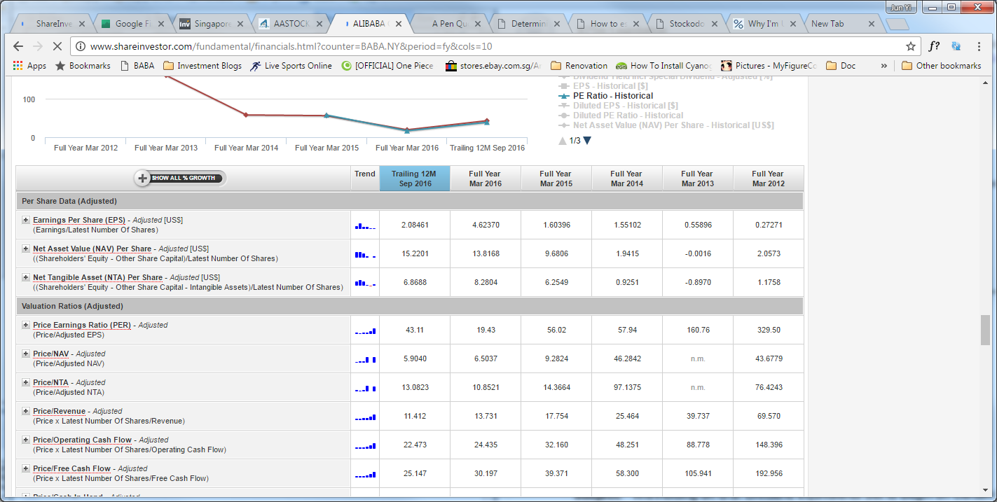Click the bookmark star icon in address bar
The image size is (997, 502).
[910, 46]
